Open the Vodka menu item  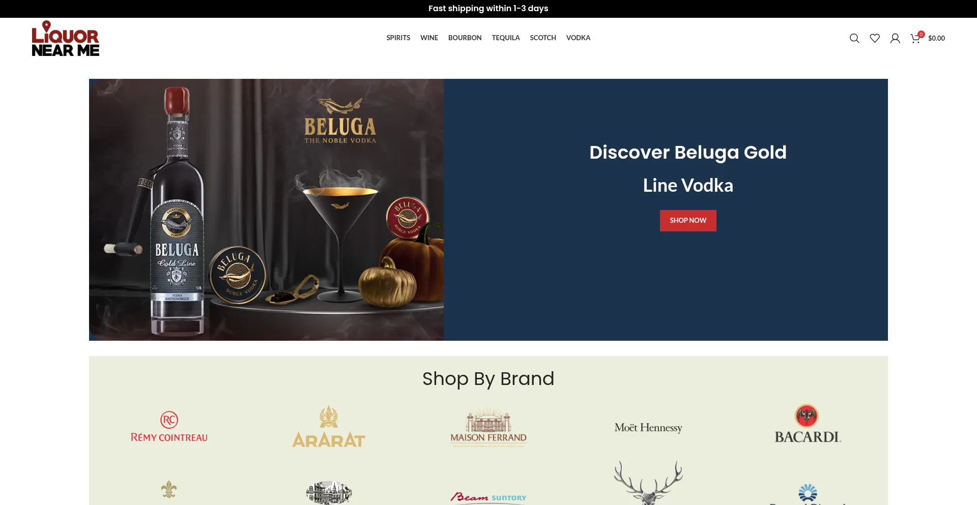[x=578, y=38]
